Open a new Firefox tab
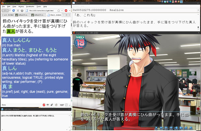Image resolution: width=201 pixels, height=131 pixels. click(66, 15)
